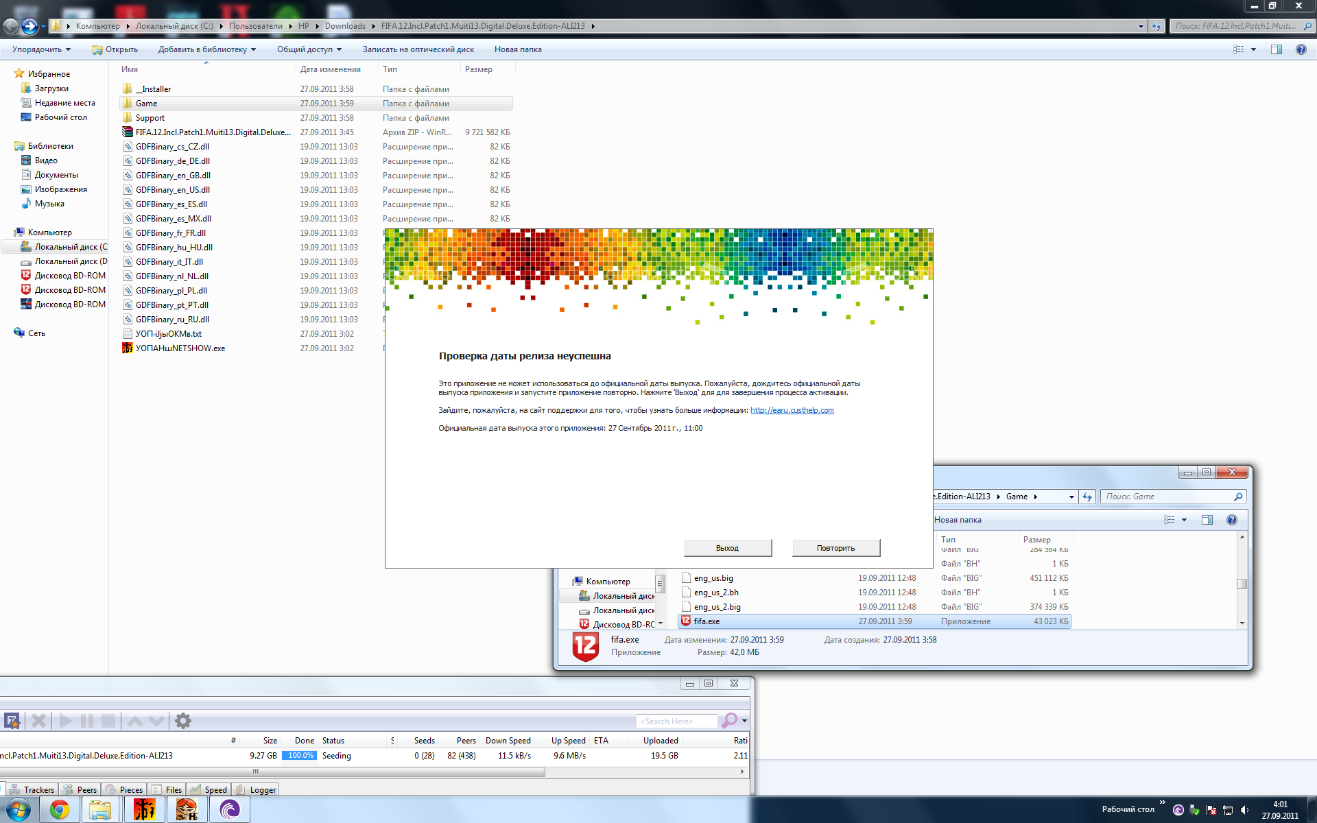Viewport: 1317px width, 823px height.
Task: Switch to the Peers tab
Action: coord(80,790)
